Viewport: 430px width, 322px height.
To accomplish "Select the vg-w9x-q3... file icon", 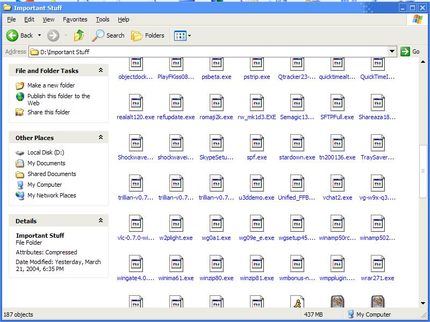I will pos(378,183).
